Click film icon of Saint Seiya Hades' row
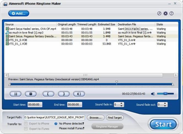The height and width of the screenshot is (134, 183). tap(7, 29)
